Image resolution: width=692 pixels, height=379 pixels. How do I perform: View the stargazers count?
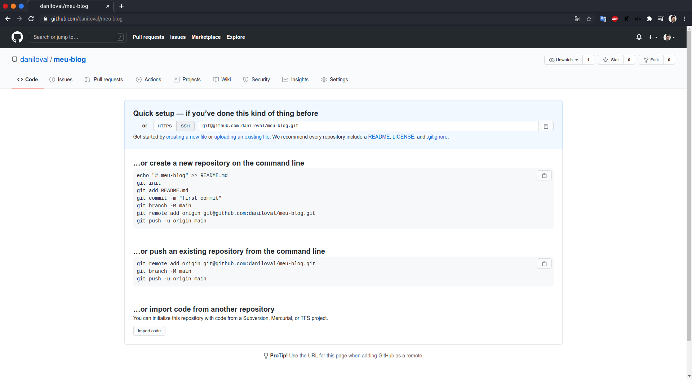pos(629,60)
